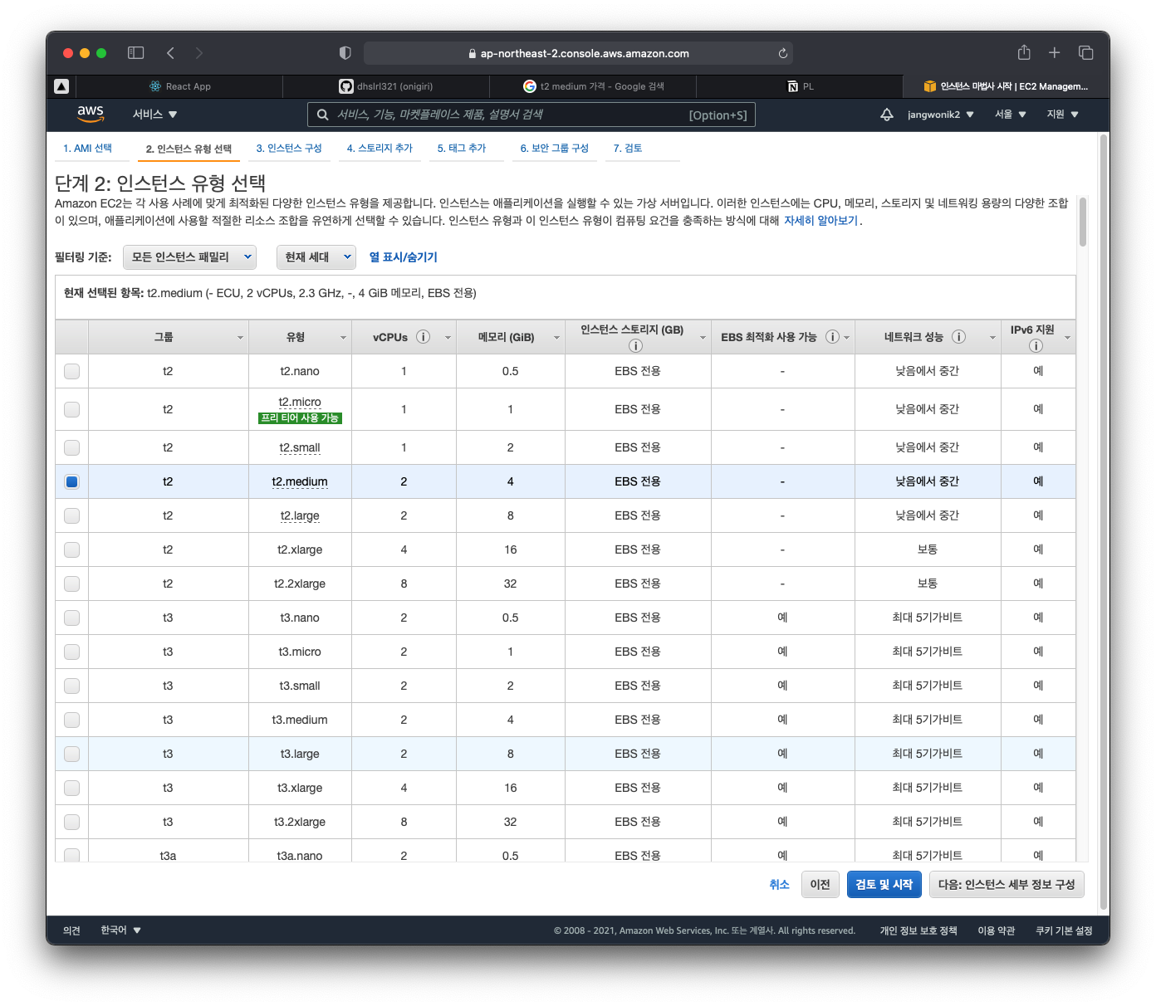Click the network performance info icon
This screenshot has height=1006, width=1156.
tap(958, 337)
